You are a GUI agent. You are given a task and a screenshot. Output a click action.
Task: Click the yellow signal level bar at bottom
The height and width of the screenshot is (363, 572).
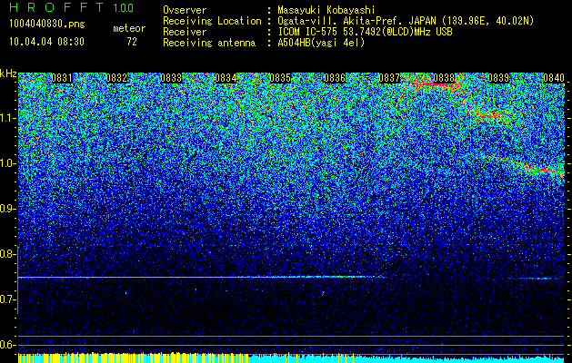[133, 358]
